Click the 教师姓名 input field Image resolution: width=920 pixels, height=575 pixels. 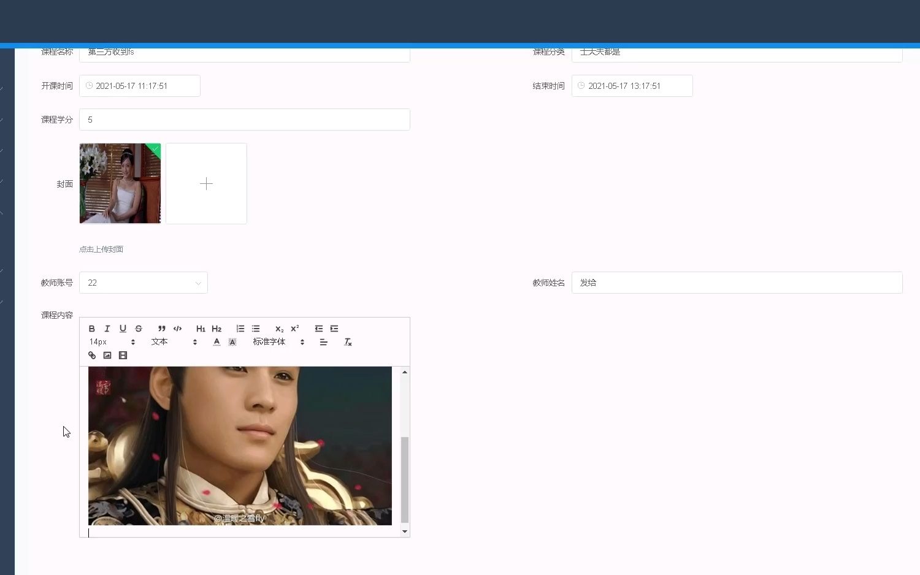click(737, 283)
